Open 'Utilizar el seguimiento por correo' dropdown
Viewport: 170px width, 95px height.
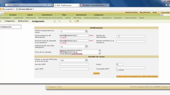click(74, 31)
